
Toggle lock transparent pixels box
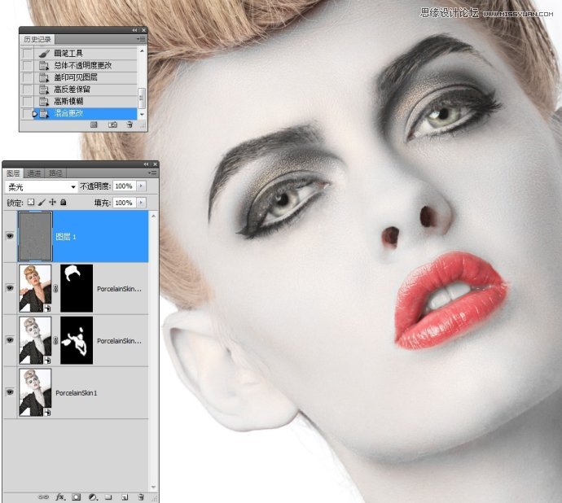(31, 202)
